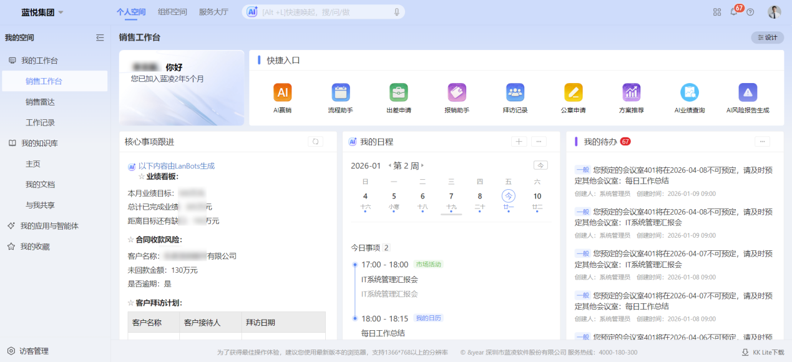Image resolution: width=792 pixels, height=362 pixels.
Task: Click the 市场活动 tag on event
Action: coord(428,265)
